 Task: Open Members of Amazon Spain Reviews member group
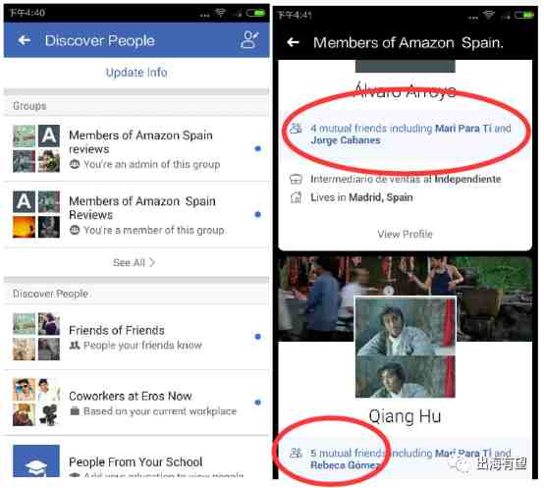coord(136,214)
